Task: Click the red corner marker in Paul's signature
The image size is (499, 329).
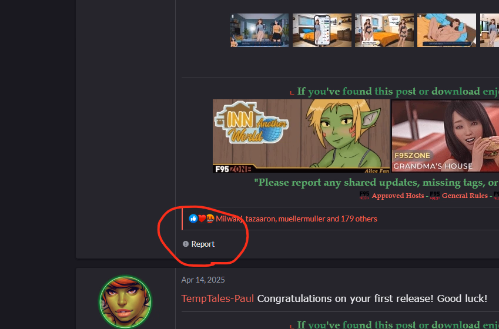Action: (292, 326)
